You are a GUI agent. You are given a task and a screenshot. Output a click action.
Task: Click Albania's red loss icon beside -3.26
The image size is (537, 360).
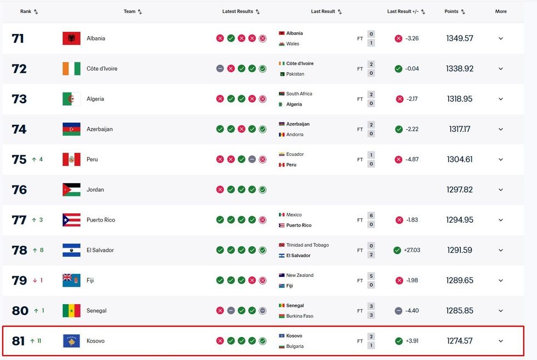point(398,38)
